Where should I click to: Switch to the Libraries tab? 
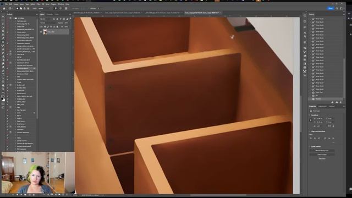point(332,106)
